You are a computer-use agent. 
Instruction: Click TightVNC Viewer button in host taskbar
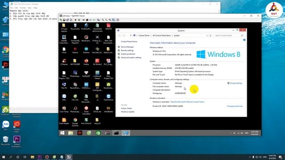click(69, 157)
